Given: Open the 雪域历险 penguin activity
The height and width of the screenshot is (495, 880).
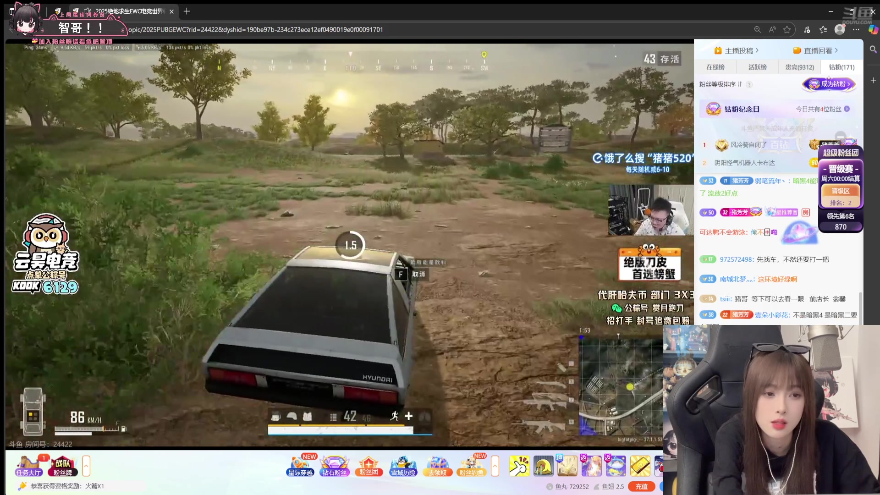Looking at the screenshot, I should point(403,466).
